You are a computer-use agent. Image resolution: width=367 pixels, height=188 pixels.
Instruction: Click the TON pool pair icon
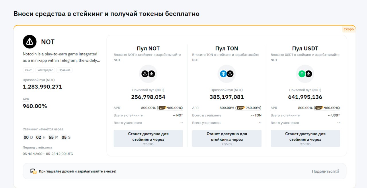click(227, 74)
